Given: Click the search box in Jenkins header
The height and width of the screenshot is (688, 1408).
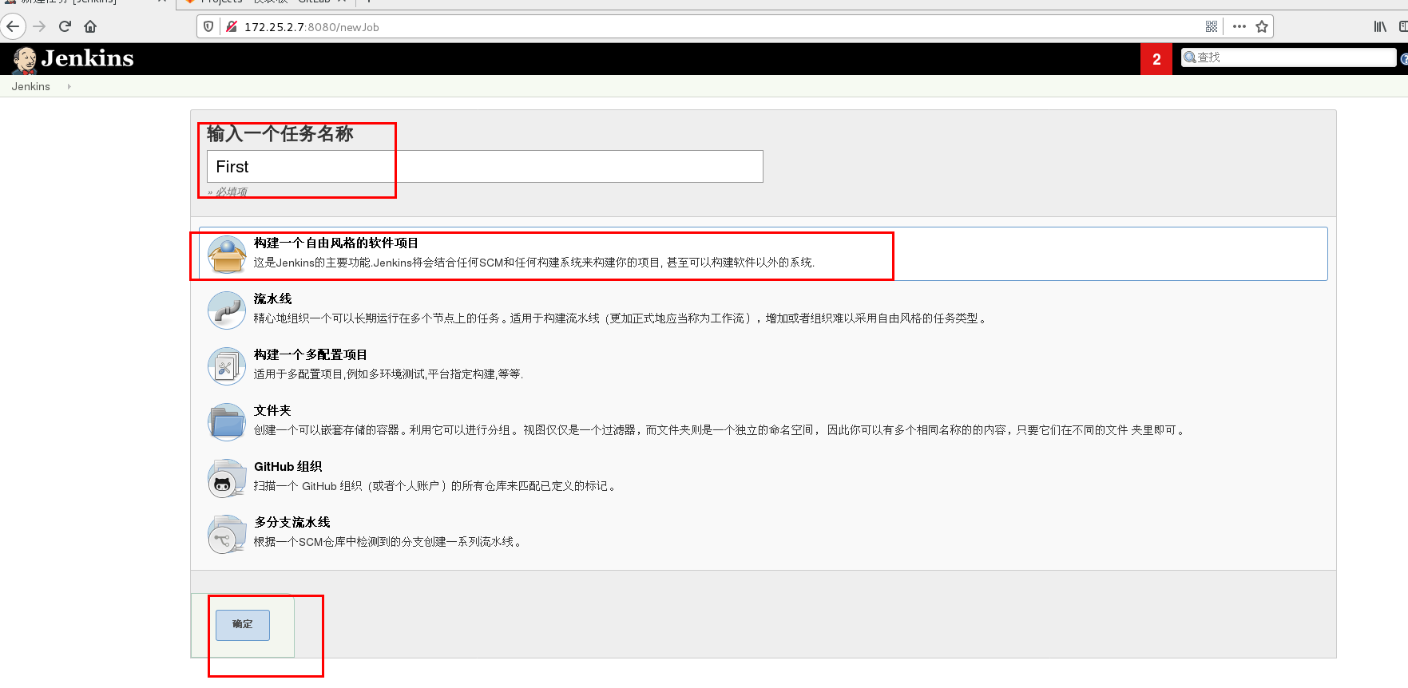Looking at the screenshot, I should click(1288, 57).
